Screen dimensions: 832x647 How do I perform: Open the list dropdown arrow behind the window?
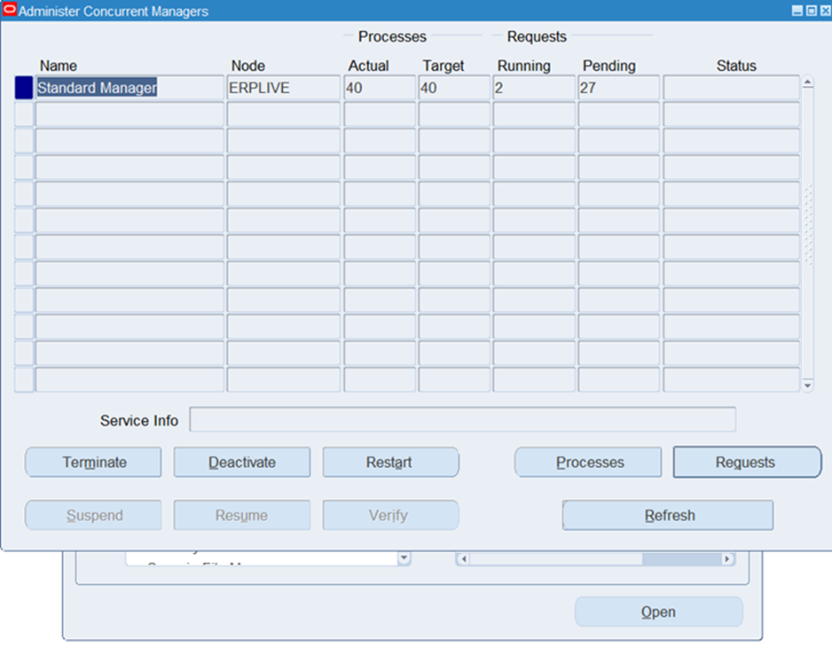pos(404,558)
